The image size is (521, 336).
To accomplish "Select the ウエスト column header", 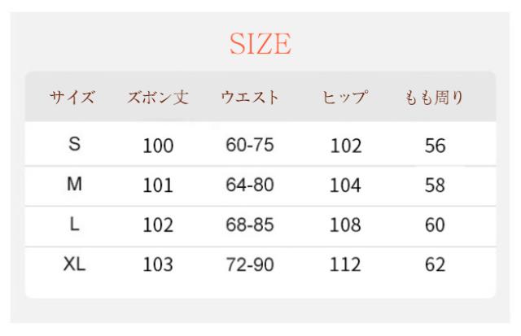I will pyautogui.click(x=250, y=98).
